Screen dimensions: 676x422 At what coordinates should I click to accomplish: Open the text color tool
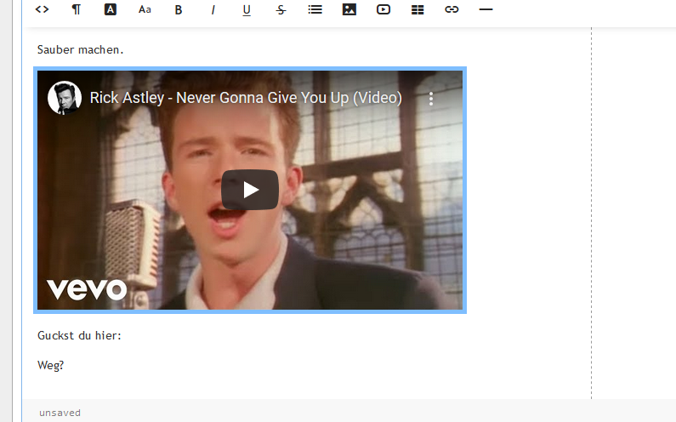click(111, 9)
